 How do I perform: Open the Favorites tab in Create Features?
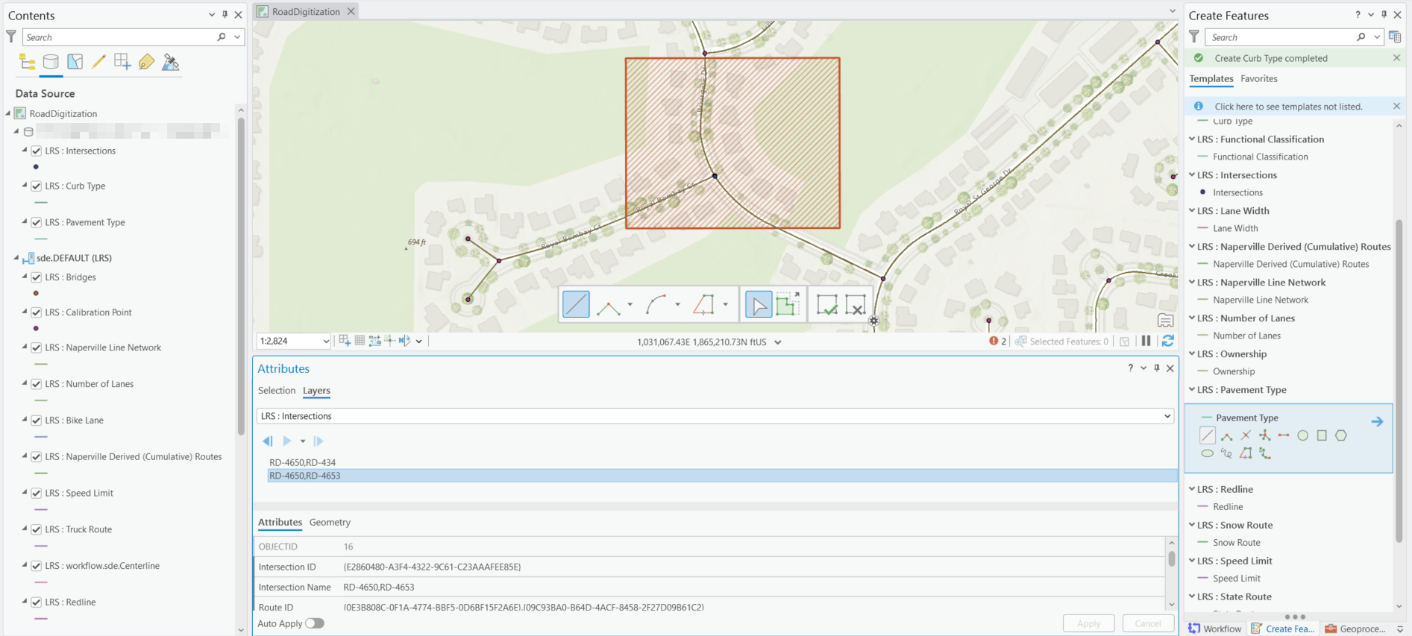pos(1259,78)
